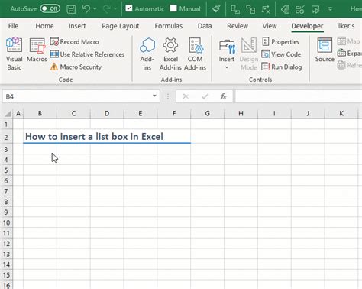Image resolution: width=362 pixels, height=289 pixels.
Task: Open the XML Source pane
Action: [x=325, y=50]
